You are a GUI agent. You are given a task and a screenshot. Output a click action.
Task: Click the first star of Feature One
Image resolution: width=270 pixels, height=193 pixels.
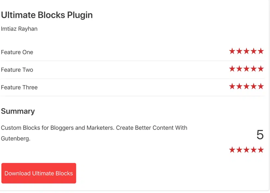[232, 51]
